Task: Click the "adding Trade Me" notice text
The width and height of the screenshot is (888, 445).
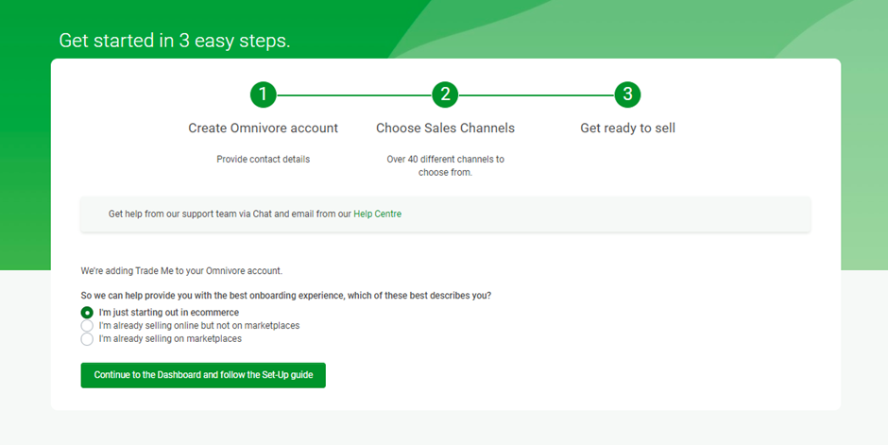Action: tap(181, 270)
